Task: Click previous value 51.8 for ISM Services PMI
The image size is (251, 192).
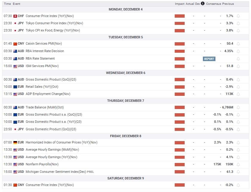Action: click(230, 66)
